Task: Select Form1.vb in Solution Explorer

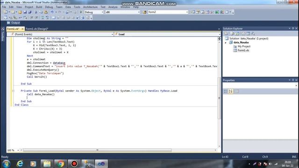Action: click(243, 50)
